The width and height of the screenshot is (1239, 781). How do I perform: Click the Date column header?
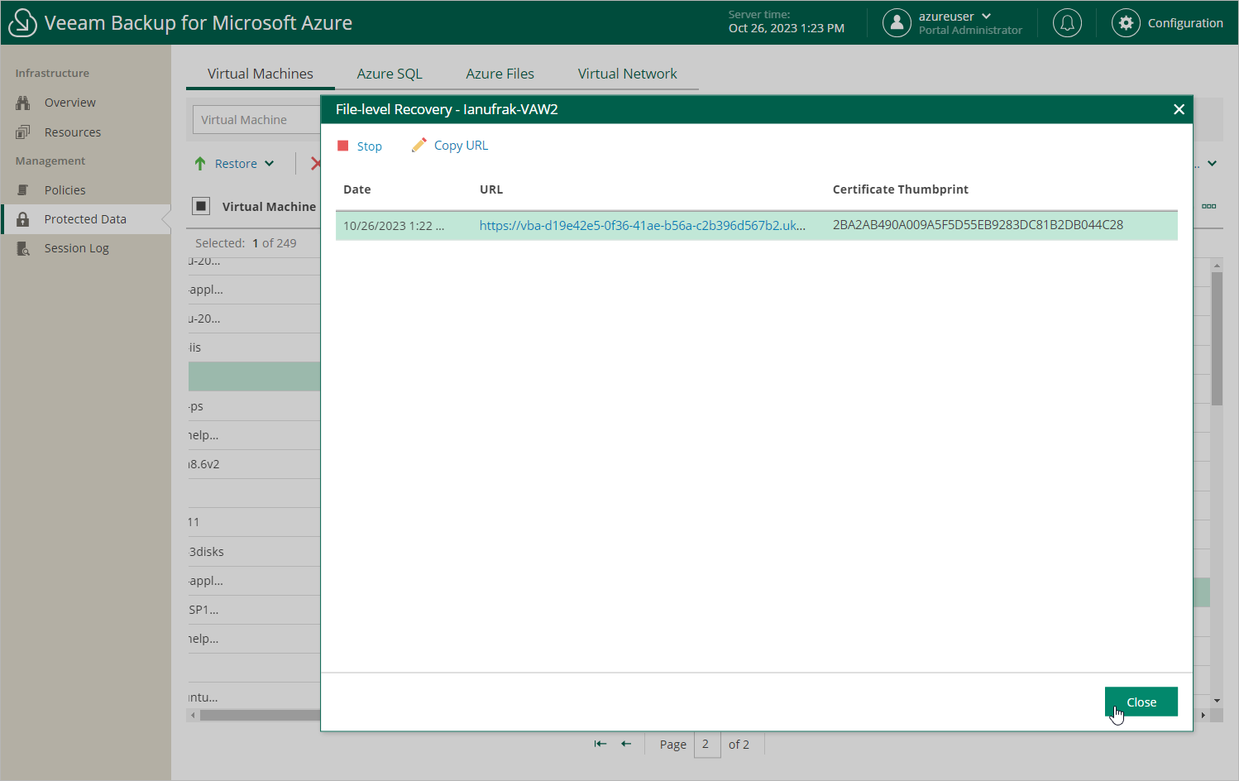click(357, 189)
